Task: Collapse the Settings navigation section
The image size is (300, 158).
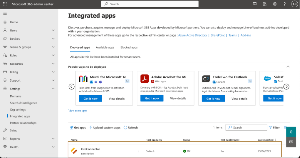Action: click(53, 89)
